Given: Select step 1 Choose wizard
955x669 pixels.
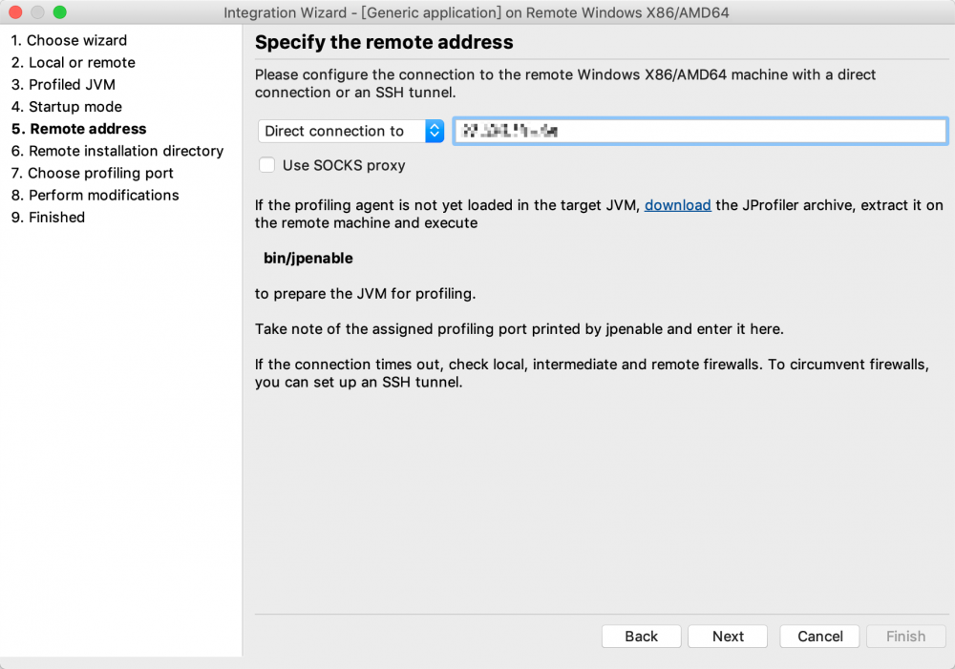Looking at the screenshot, I should click(69, 40).
